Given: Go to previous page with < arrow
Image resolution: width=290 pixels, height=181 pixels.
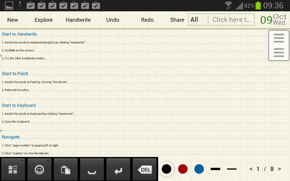Looking at the screenshot, I should (x=251, y=169).
